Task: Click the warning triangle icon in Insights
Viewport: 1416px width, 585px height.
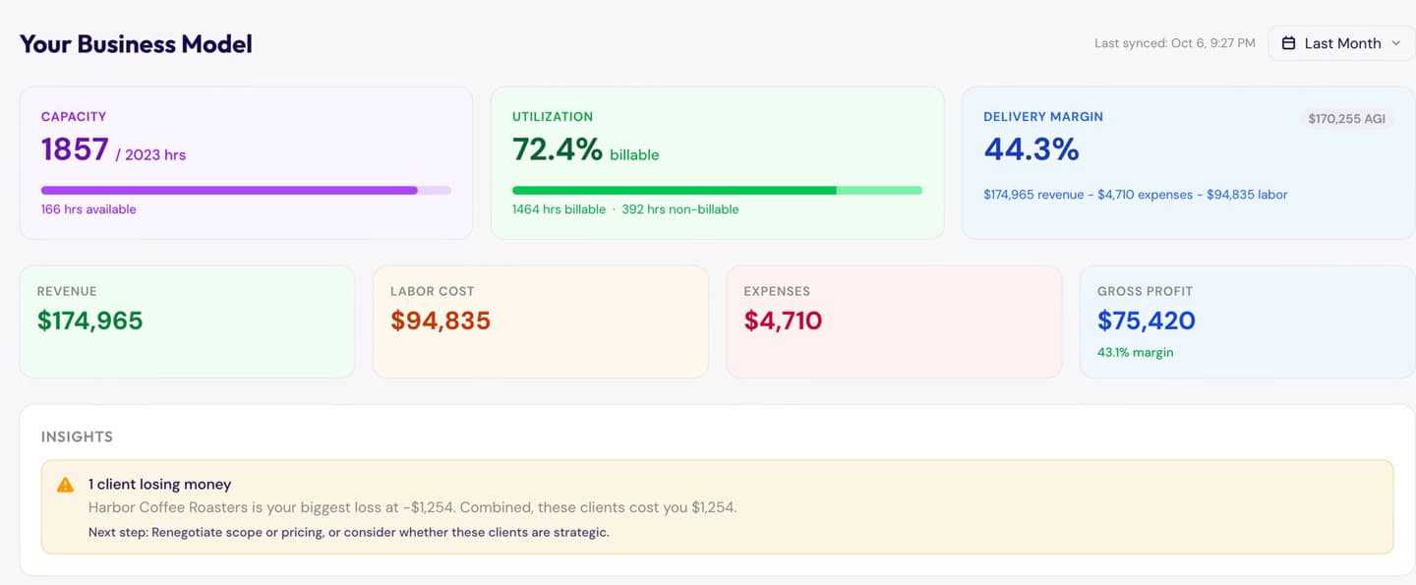Action: pyautogui.click(x=65, y=485)
